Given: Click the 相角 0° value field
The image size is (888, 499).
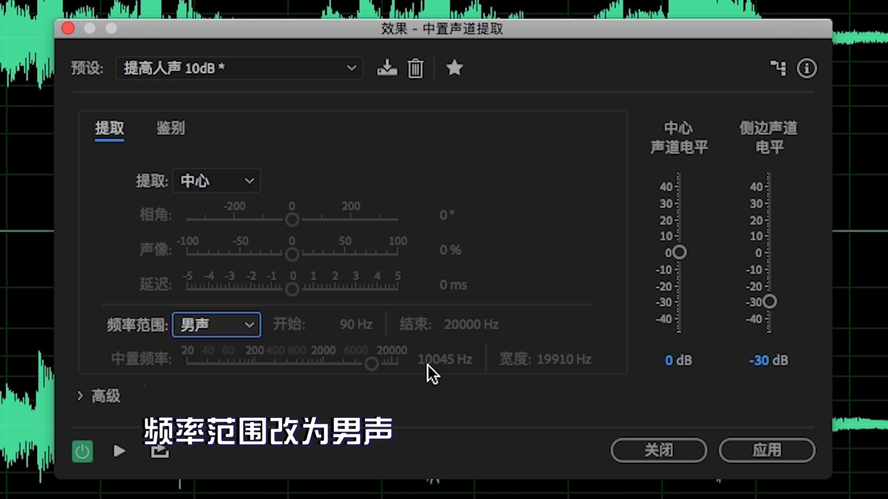Looking at the screenshot, I should coord(447,215).
